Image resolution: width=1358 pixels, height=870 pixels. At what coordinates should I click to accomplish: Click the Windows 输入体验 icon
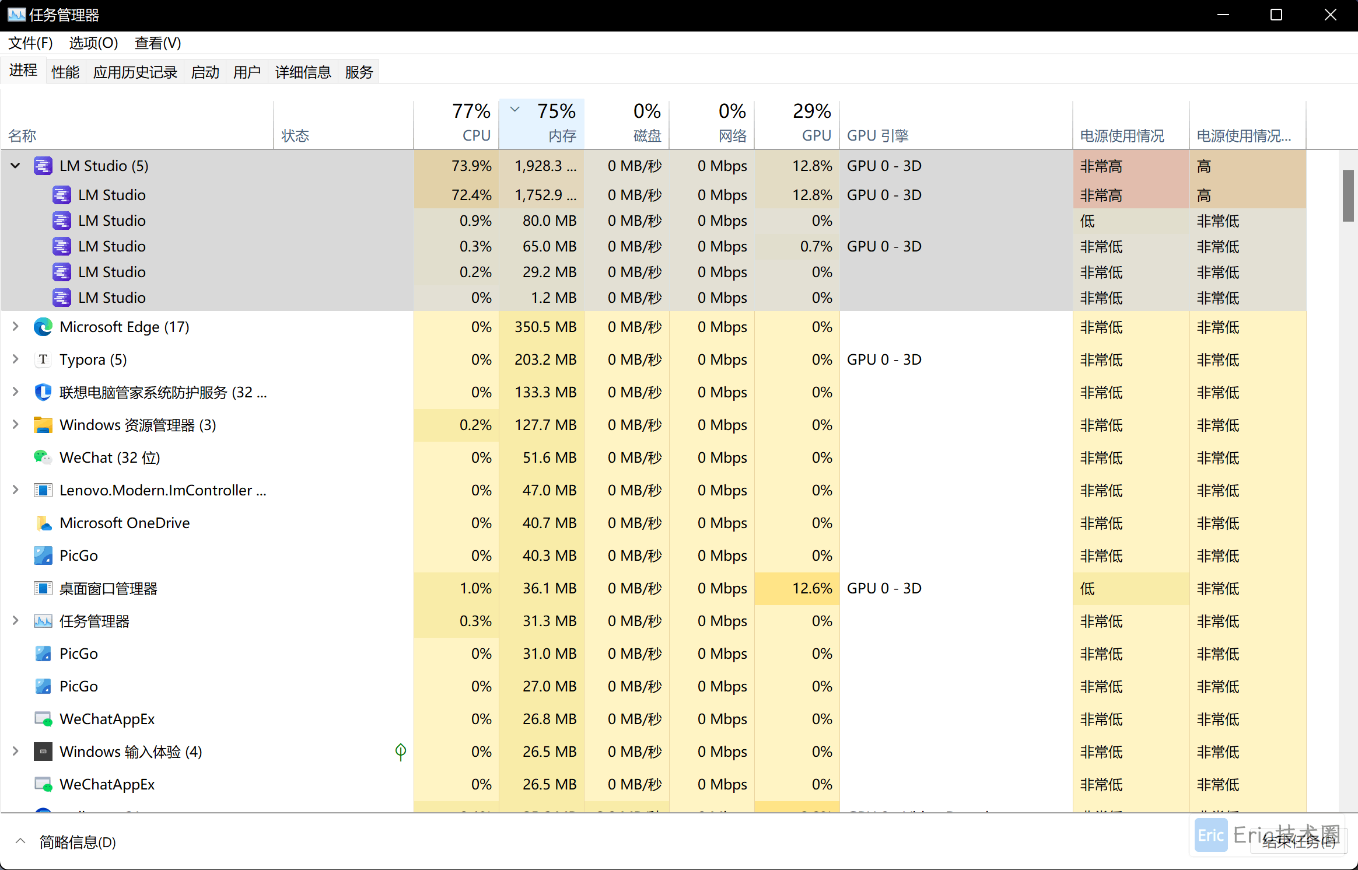[43, 752]
